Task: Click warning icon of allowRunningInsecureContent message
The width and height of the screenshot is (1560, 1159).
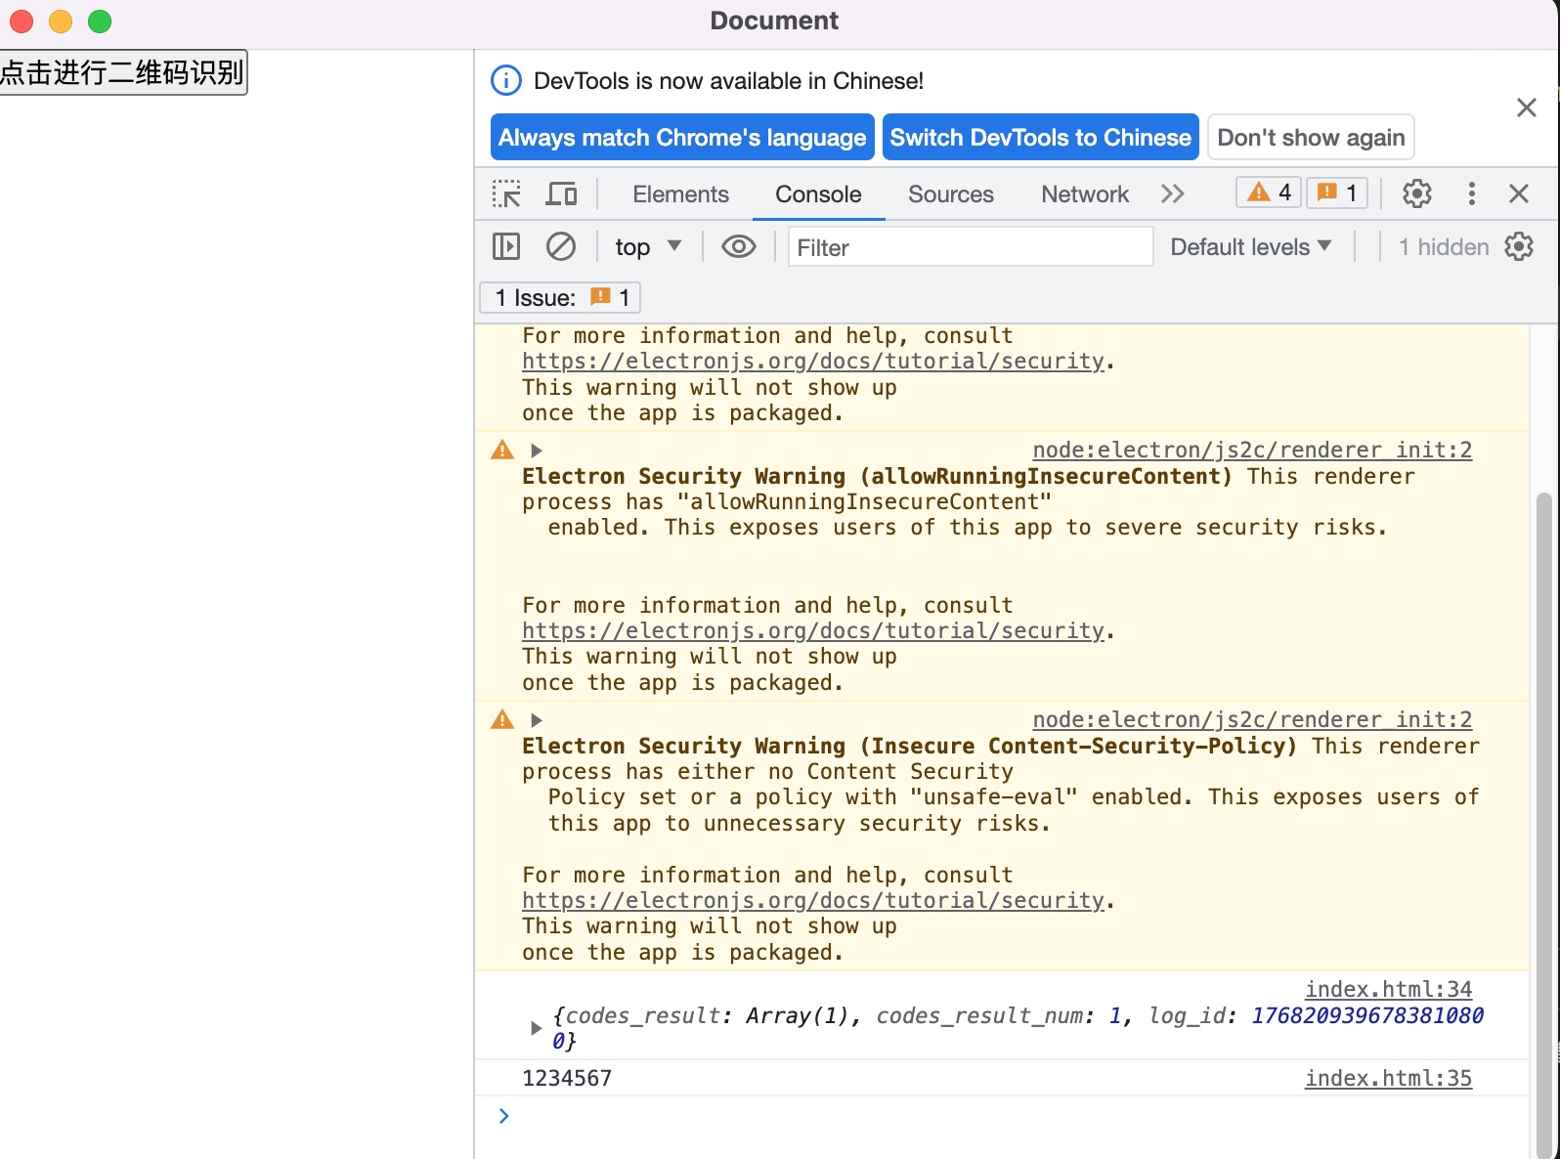Action: coord(502,451)
